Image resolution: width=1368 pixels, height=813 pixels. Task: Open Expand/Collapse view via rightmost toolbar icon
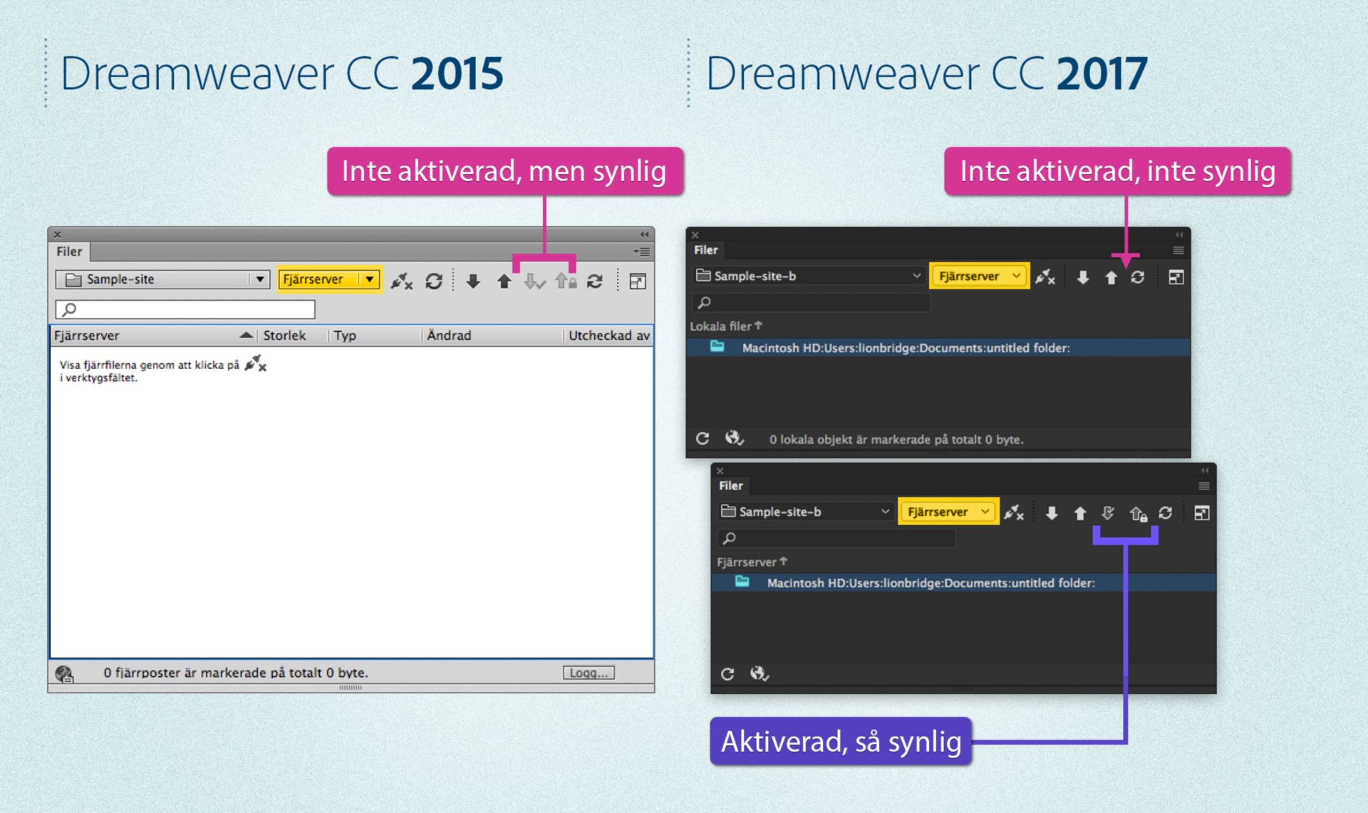point(636,281)
